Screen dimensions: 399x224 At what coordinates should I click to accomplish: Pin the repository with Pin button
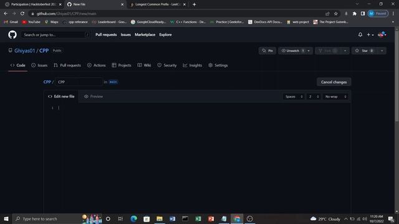pos(267,51)
